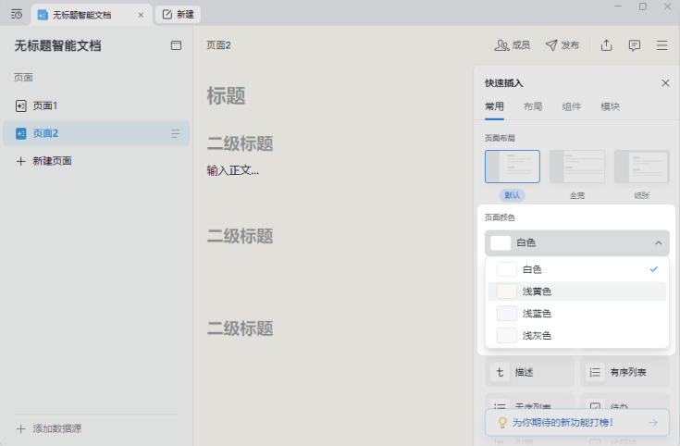Choose the 全宽 page layout thumbnail
This screenshot has height=446, width=680.
[576, 167]
